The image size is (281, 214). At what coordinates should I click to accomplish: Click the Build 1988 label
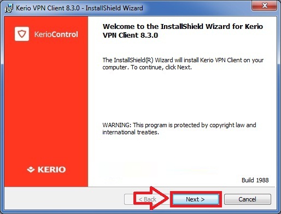click(255, 180)
